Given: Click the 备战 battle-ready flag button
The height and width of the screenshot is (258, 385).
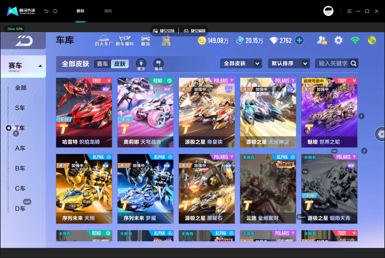Looking at the screenshot, I should point(158,64).
